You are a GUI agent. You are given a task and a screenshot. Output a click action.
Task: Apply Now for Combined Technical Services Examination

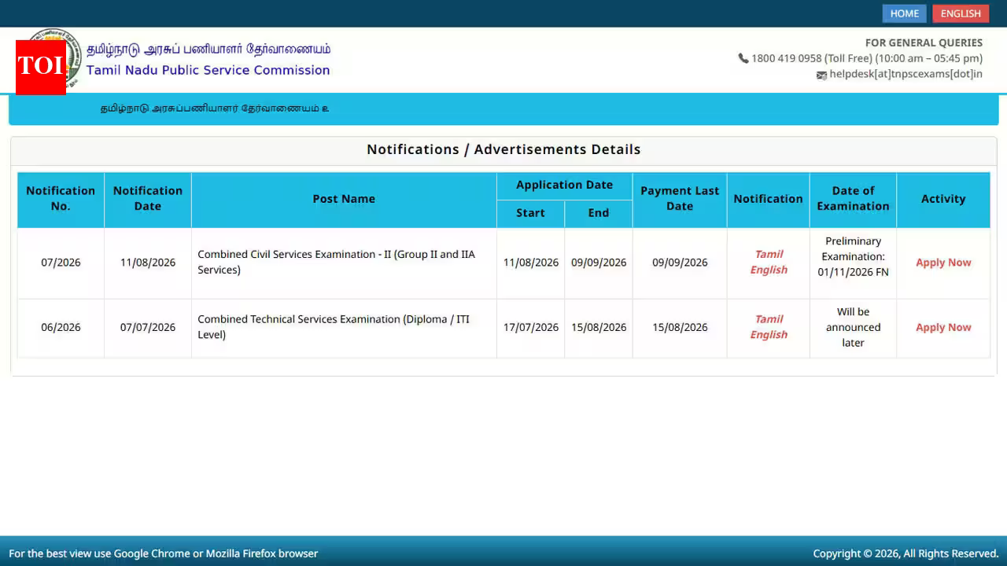point(943,327)
